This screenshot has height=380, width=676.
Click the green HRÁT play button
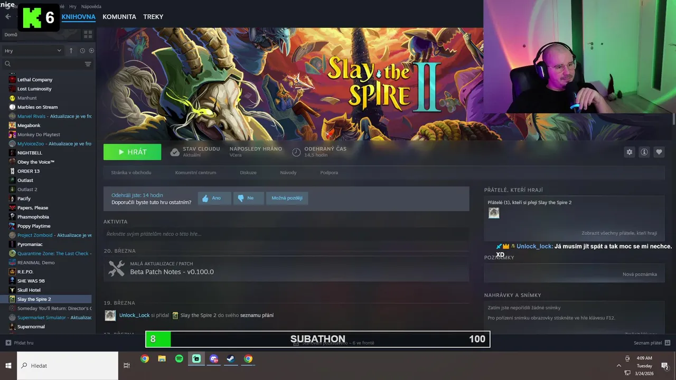pyautogui.click(x=132, y=152)
